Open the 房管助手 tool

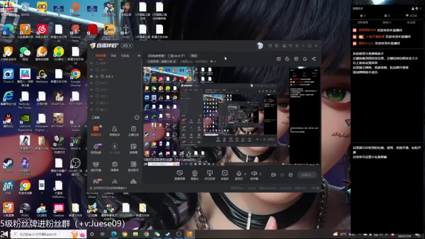point(114,131)
